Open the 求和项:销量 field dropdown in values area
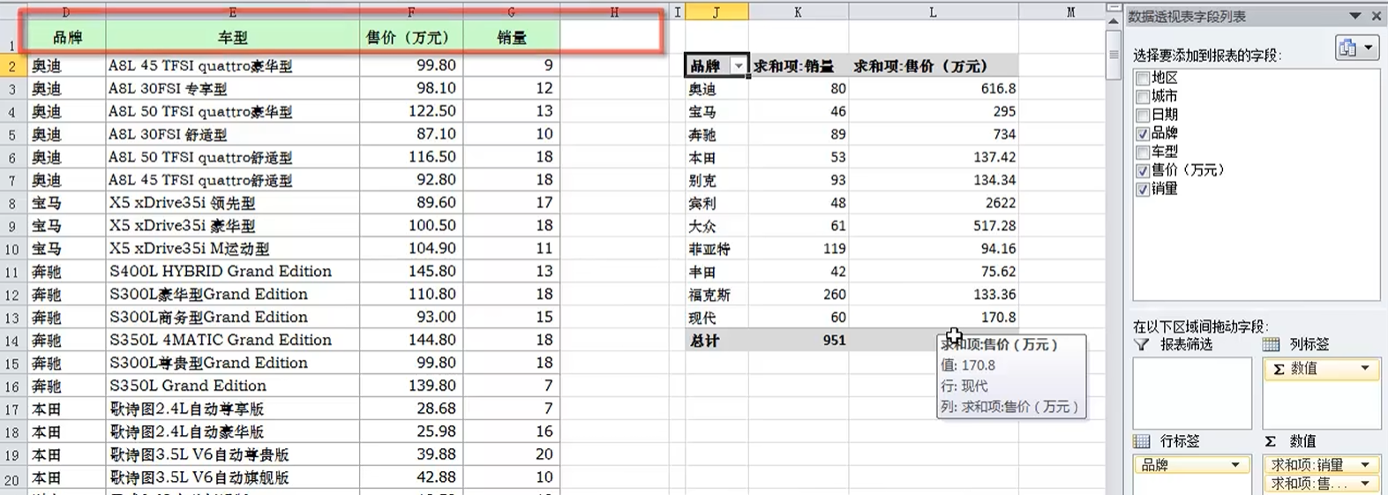 [1364, 465]
